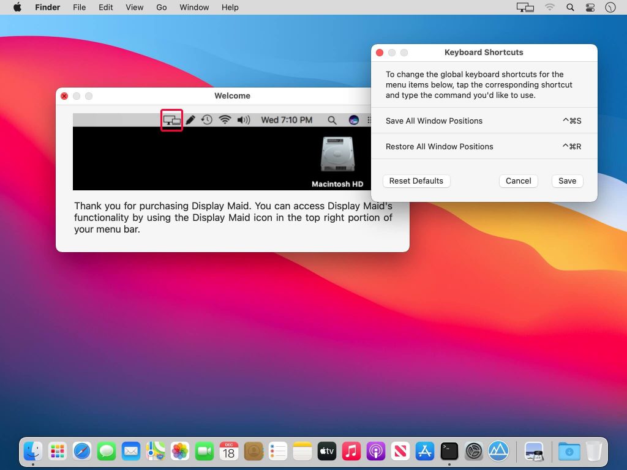Cancel the Keyboard Shortcuts dialog
The height and width of the screenshot is (470, 627).
tap(518, 181)
